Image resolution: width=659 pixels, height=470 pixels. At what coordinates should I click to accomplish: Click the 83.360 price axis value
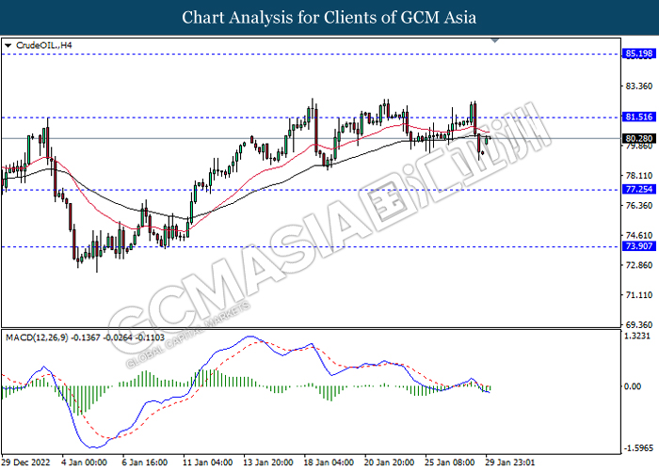tap(639, 86)
